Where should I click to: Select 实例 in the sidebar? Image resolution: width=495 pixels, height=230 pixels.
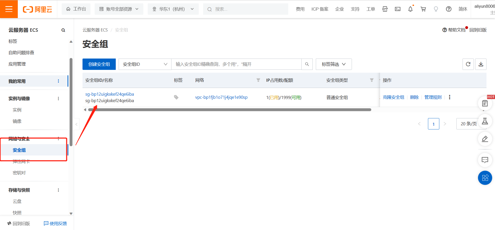17,110
